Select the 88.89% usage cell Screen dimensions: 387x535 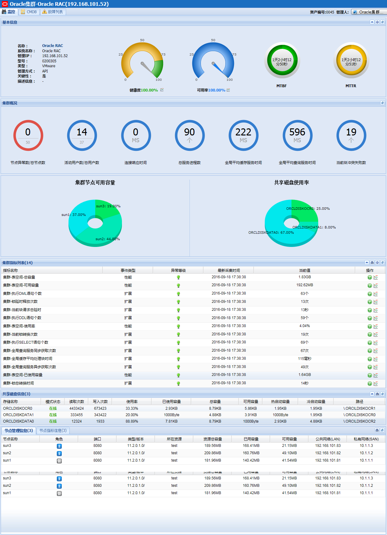click(x=132, y=421)
